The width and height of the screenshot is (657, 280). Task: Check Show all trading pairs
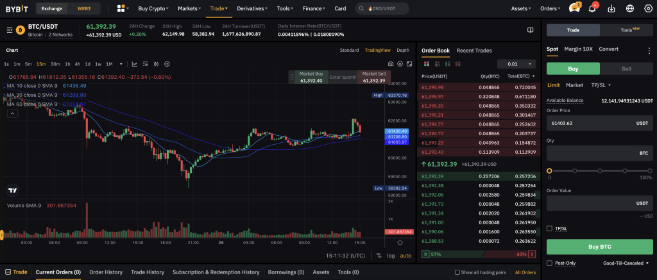pos(457,272)
